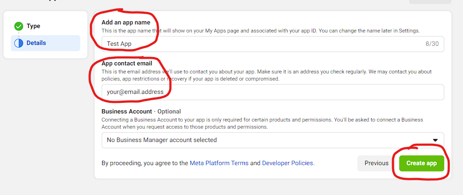The height and width of the screenshot is (195, 463).
Task: Open the Developer Policies link
Action: click(x=288, y=163)
